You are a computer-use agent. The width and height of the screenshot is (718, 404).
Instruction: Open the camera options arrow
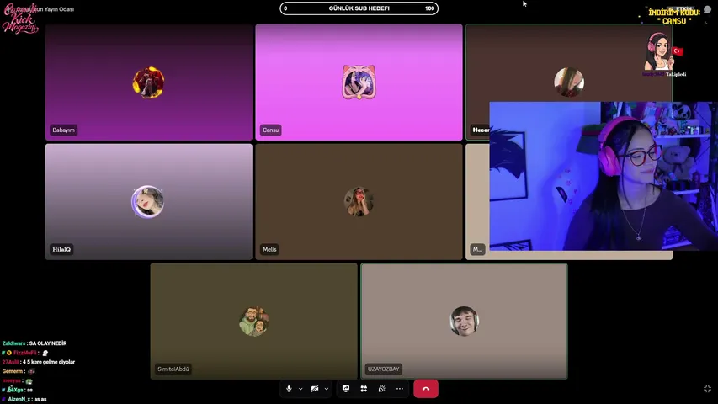(327, 389)
